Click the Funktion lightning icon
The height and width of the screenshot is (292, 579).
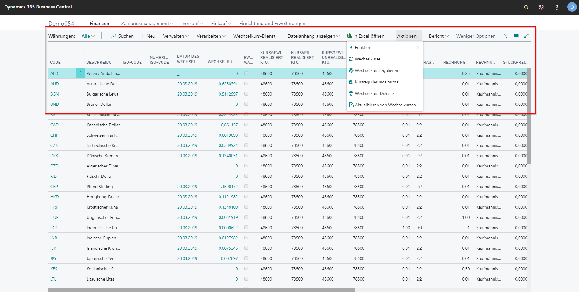[351, 47]
